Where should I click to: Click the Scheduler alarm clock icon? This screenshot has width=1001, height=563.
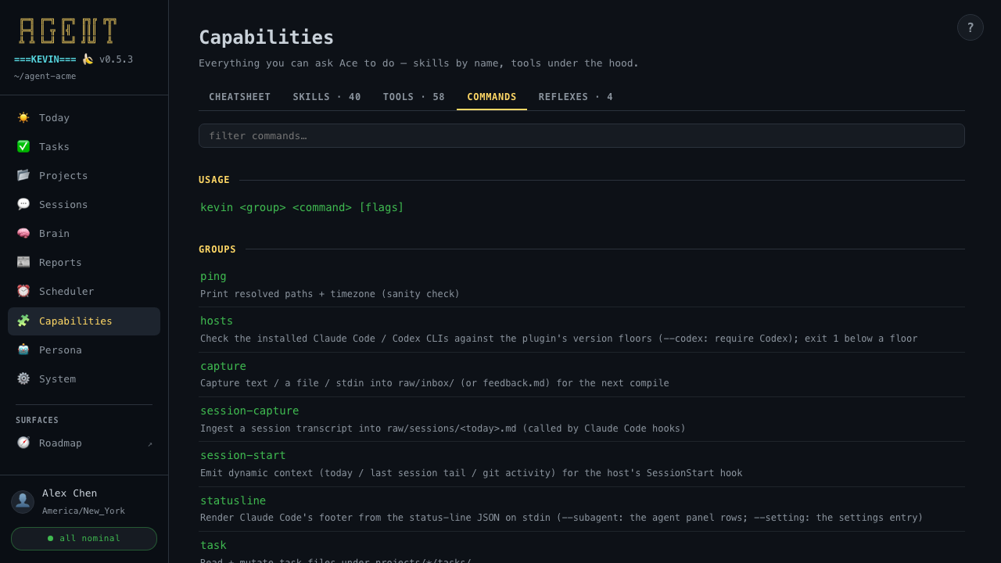pyautogui.click(x=23, y=291)
